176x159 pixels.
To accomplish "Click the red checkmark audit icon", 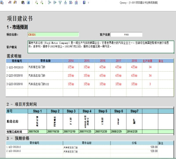I will (10, 3).
